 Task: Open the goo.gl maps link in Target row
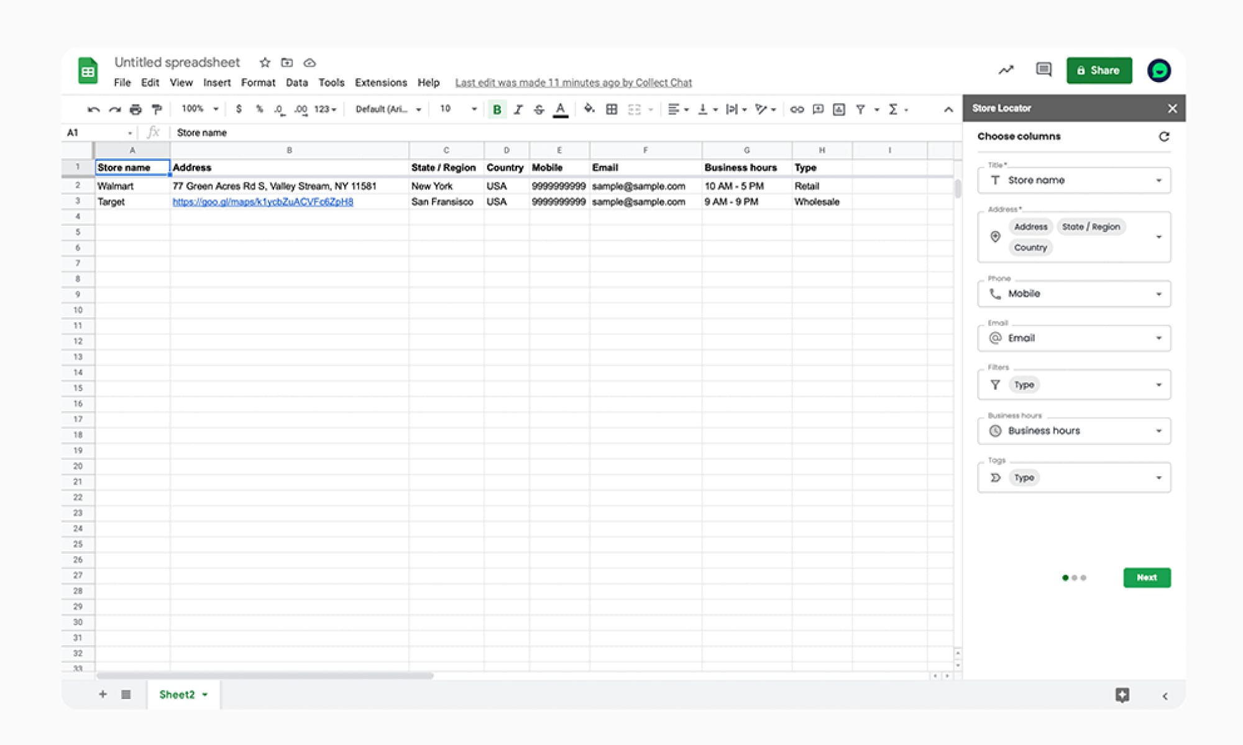262,202
